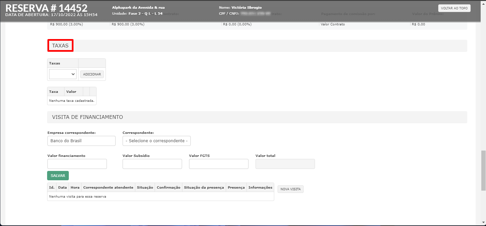Click 'Alphapark da Avenida & rua' text
The width and height of the screenshot is (486, 226).
coord(138,7)
